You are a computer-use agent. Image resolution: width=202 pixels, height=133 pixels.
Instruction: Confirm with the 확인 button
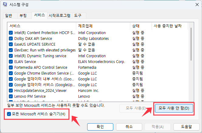100,127
